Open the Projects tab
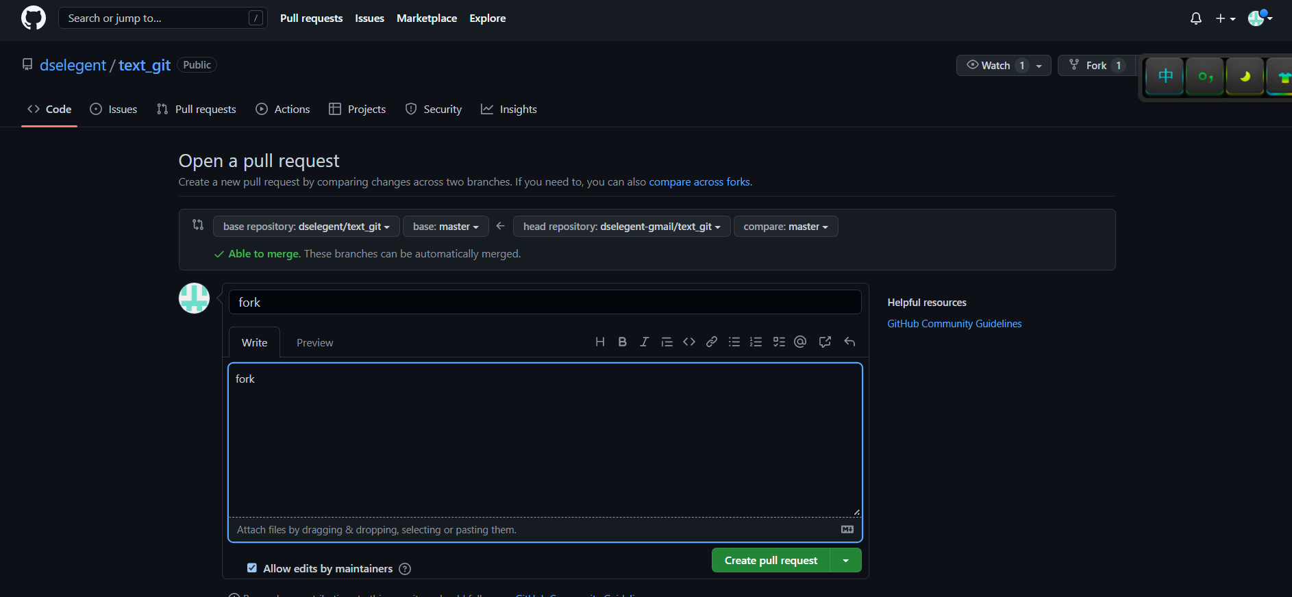This screenshot has width=1292, height=597. click(357, 109)
